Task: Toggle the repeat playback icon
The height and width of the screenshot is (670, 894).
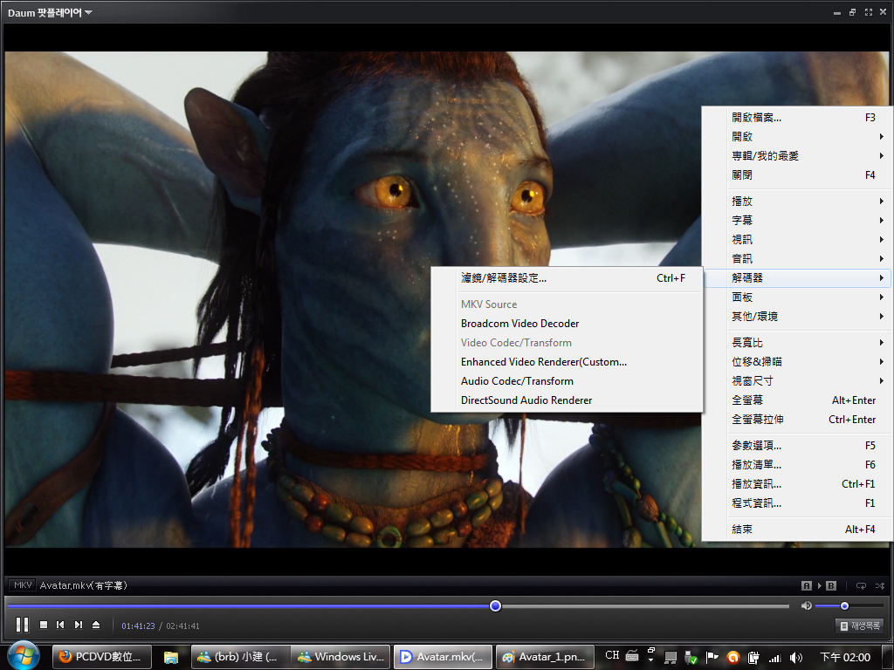Action: click(x=861, y=585)
